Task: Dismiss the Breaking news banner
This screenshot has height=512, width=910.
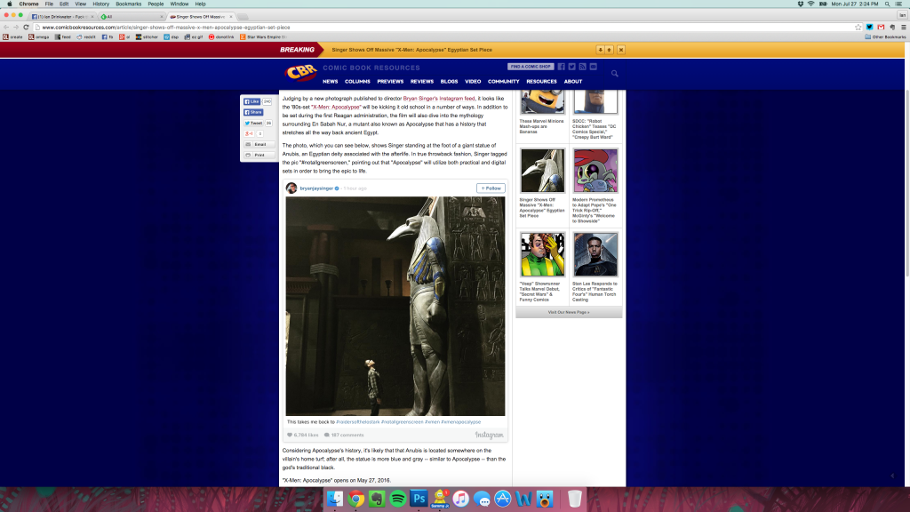Action: click(x=621, y=50)
